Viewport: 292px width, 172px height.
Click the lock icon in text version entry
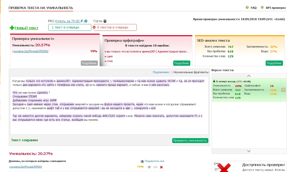click(214, 81)
